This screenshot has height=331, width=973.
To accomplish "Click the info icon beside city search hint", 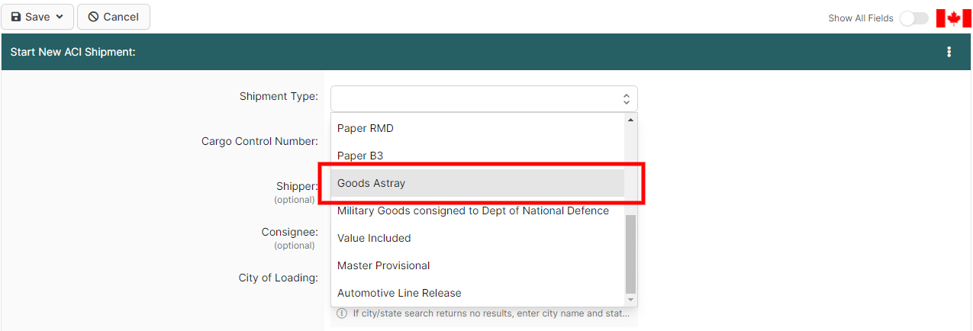I will click(342, 313).
